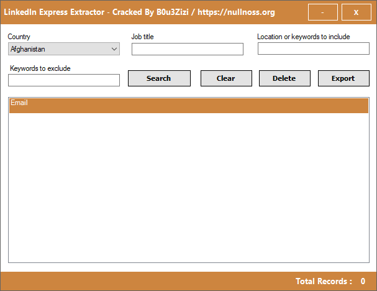The image size is (377, 291).
Task: Click the Job title input field
Action: [188, 49]
